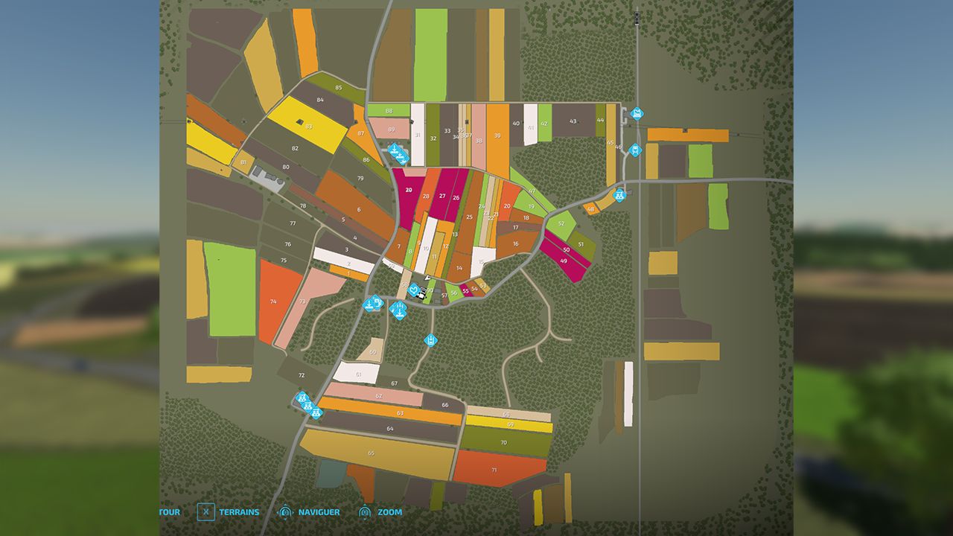Click the train station icon beside field 46

click(x=635, y=150)
